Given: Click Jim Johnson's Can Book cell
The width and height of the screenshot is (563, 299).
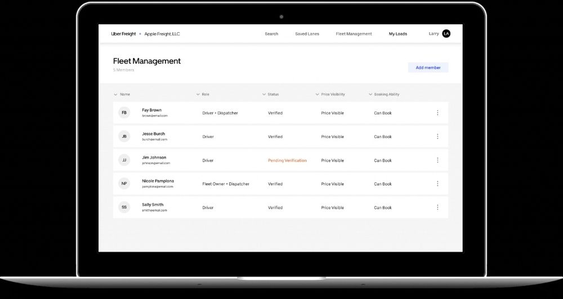Looking at the screenshot, I should click(x=383, y=160).
